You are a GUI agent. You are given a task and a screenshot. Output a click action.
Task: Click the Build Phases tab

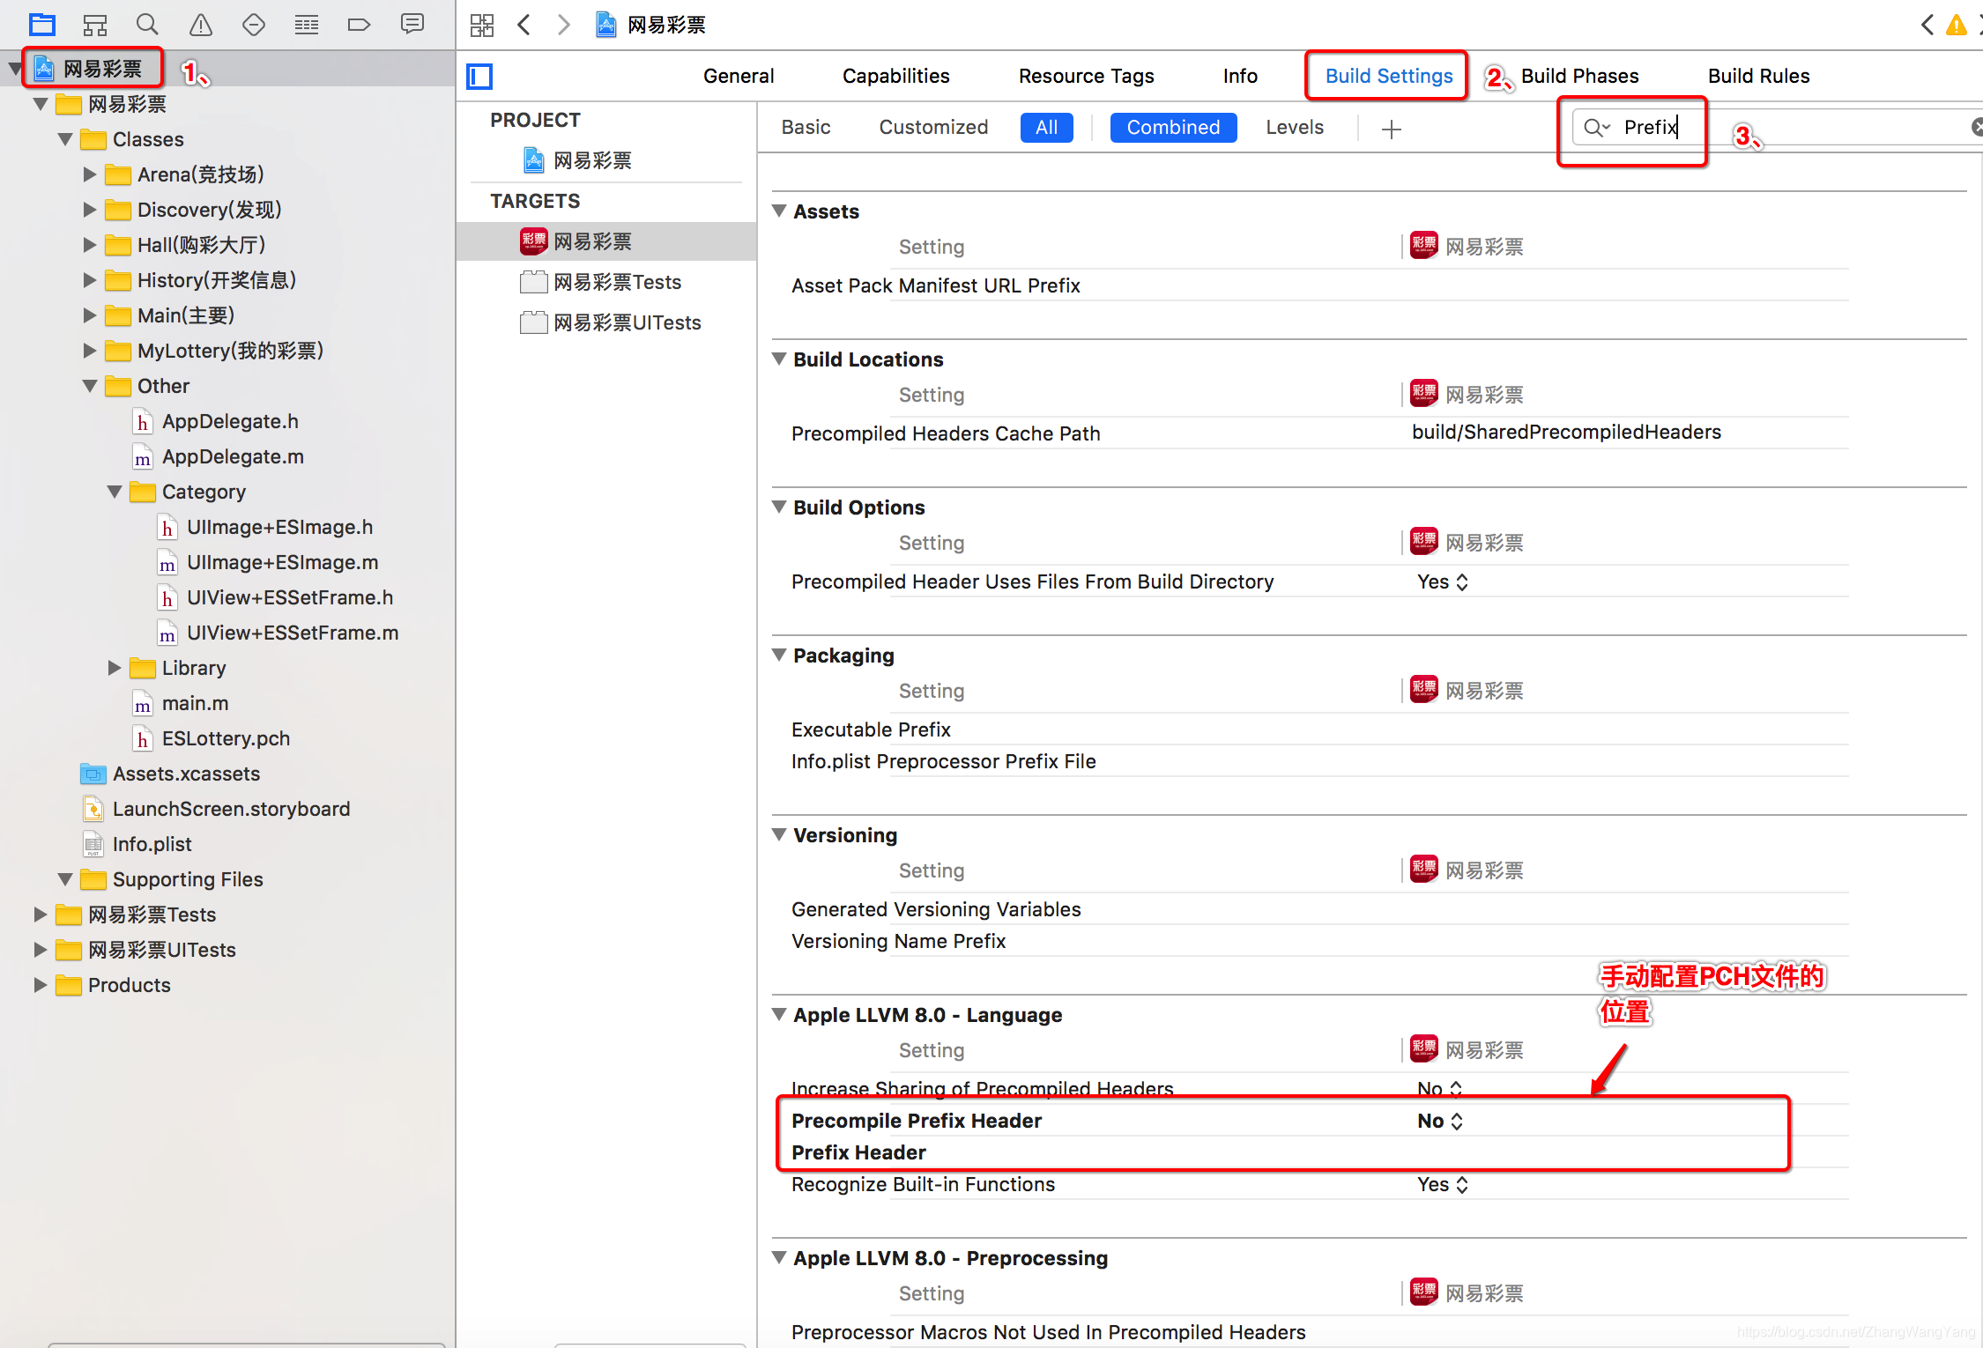click(1578, 75)
